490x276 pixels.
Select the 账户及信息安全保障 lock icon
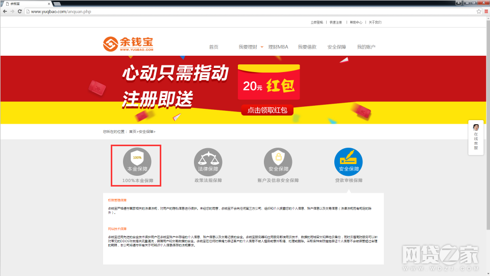coord(278,162)
